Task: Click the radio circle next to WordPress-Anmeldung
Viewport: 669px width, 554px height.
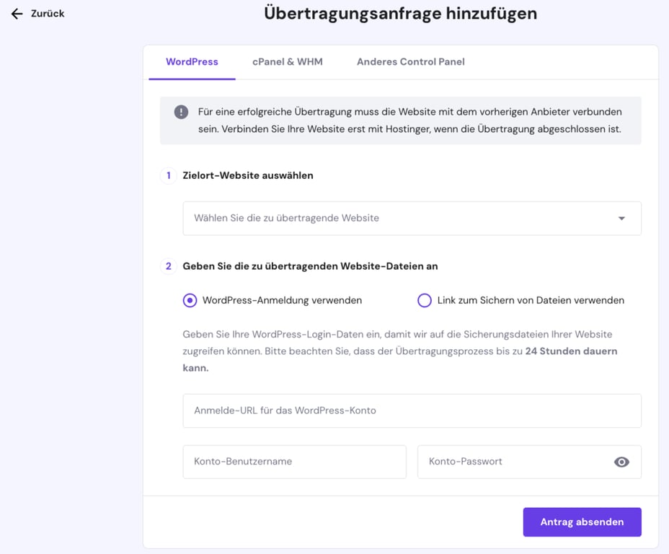Action: (189, 300)
